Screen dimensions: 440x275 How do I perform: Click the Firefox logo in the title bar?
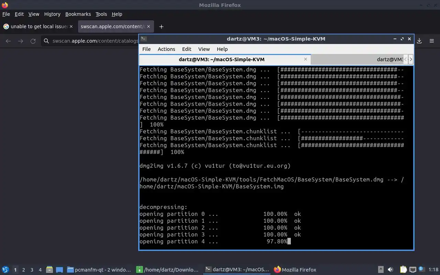(5, 5)
